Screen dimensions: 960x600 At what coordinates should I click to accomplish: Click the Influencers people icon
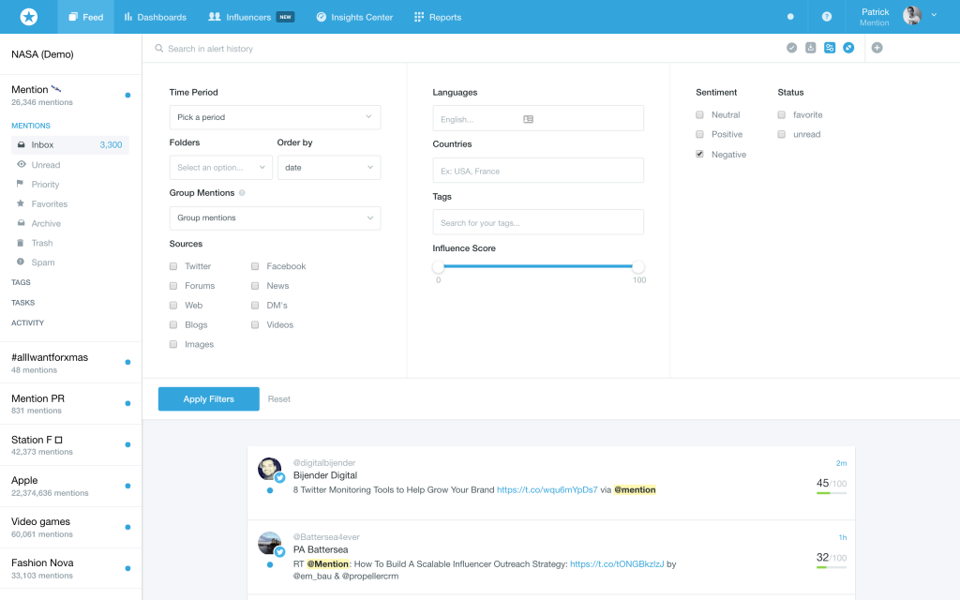(x=215, y=17)
